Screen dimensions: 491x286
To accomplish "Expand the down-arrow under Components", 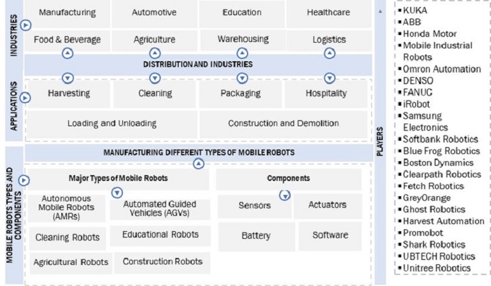I will 285,195.
